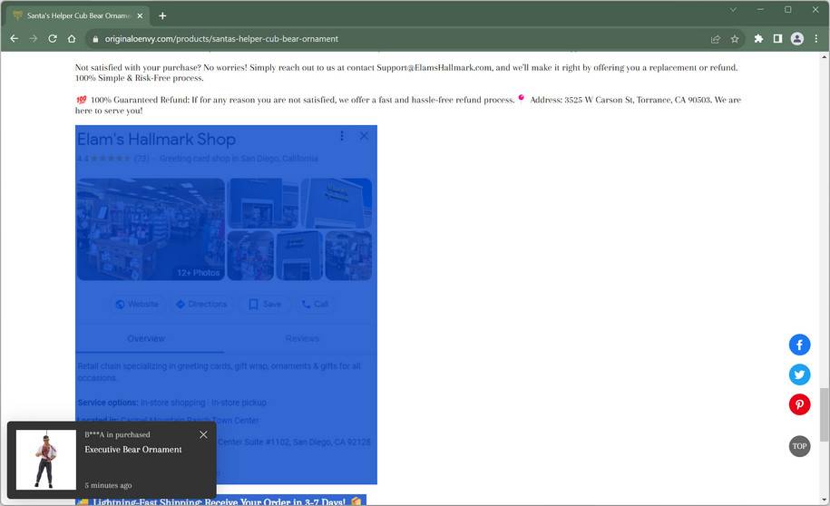Open the browser home page
Image resolution: width=830 pixels, height=506 pixels.
click(x=72, y=39)
